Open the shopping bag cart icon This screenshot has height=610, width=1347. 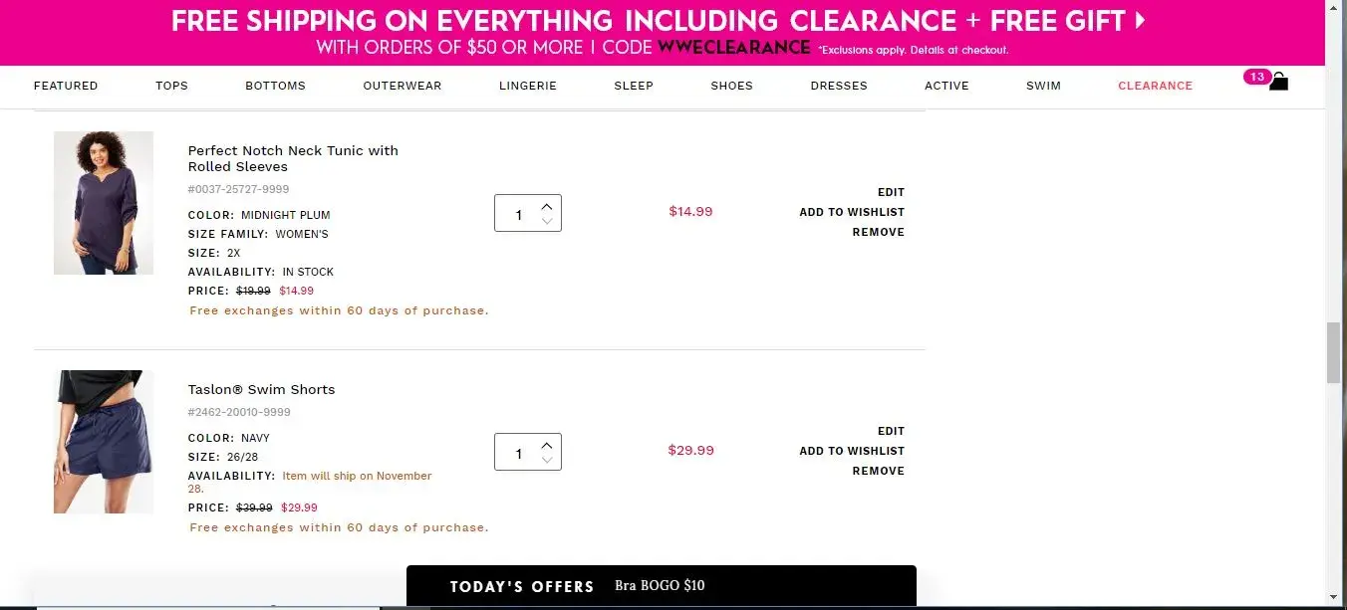1278,82
